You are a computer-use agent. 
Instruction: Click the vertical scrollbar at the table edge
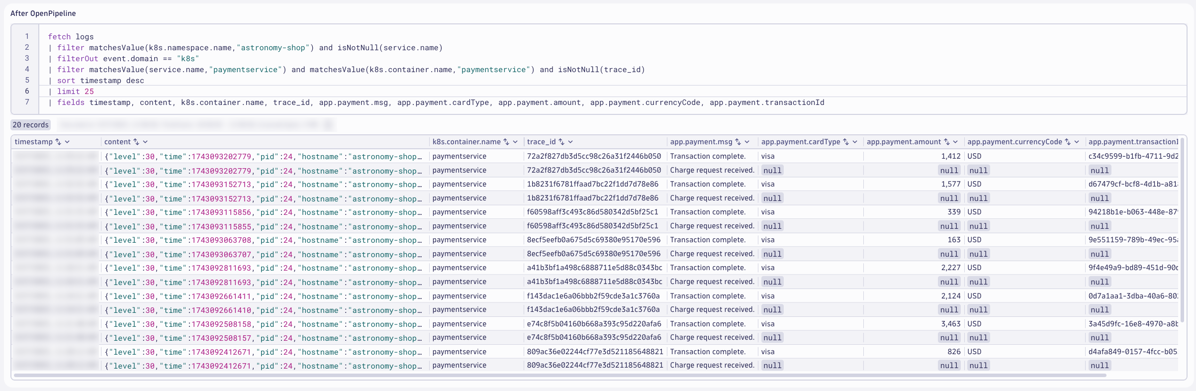tap(1183, 230)
